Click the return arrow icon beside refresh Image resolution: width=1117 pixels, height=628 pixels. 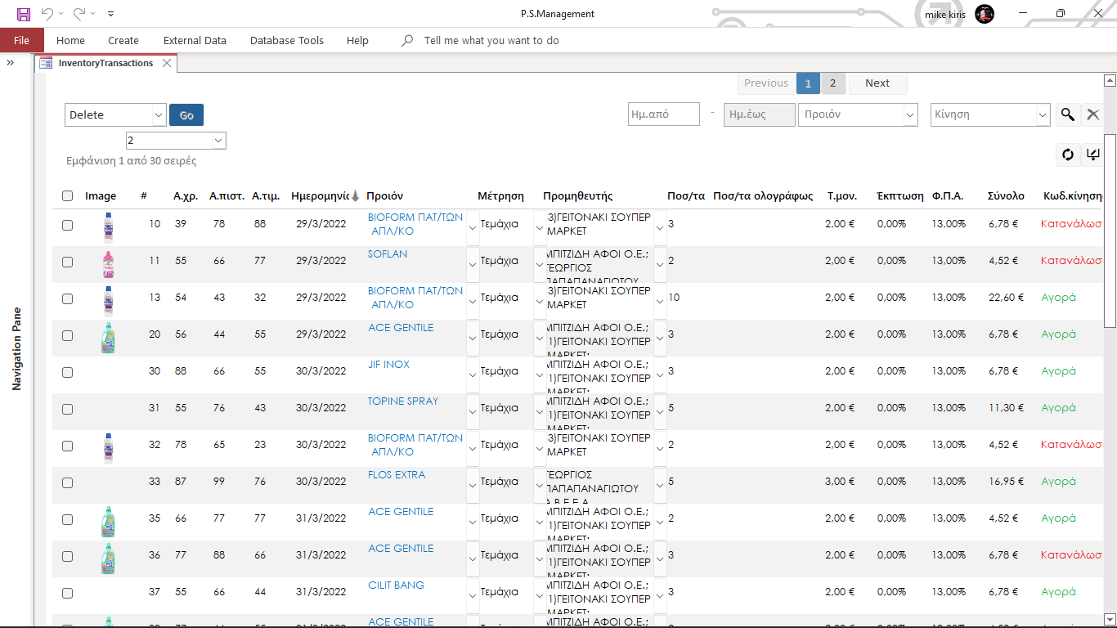(x=1092, y=155)
